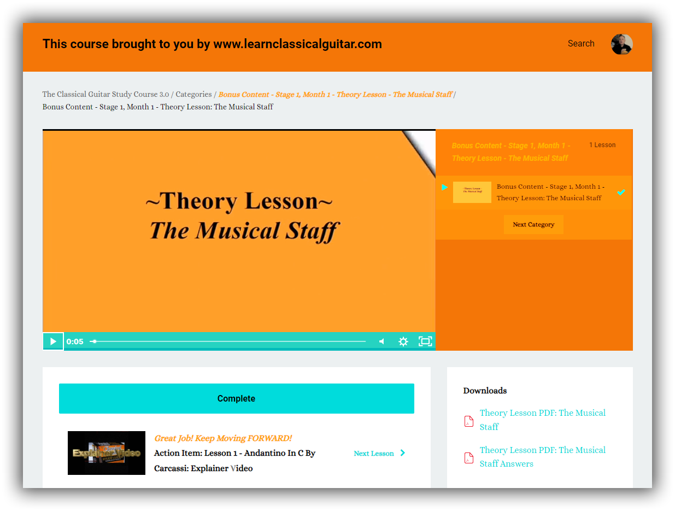Click PDF icon for Musical Staff Answers
The height and width of the screenshot is (511, 675).
tap(468, 458)
